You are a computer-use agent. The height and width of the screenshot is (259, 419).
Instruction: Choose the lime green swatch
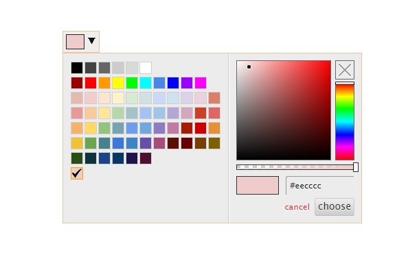tap(132, 83)
